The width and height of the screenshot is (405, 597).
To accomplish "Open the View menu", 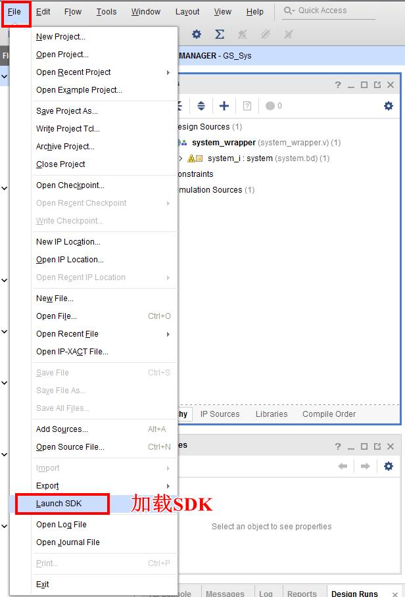I will coord(223,12).
